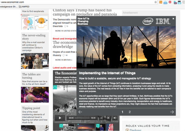Viewport: 185px width, 131px height.
Task: Click 'Now that anyone can be a DJ' text
Action: 35,83
